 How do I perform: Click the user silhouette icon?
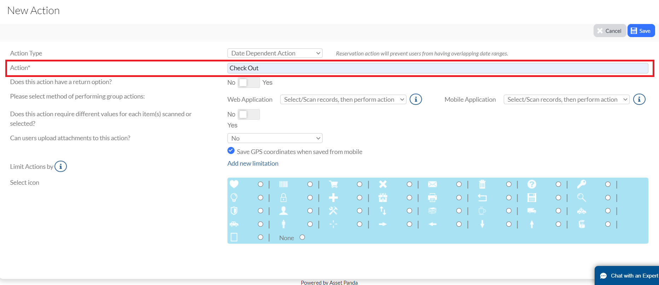[x=283, y=211]
